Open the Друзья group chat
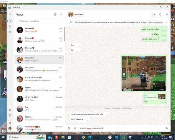The width and height of the screenshot is (175, 140). [x=39, y=89]
